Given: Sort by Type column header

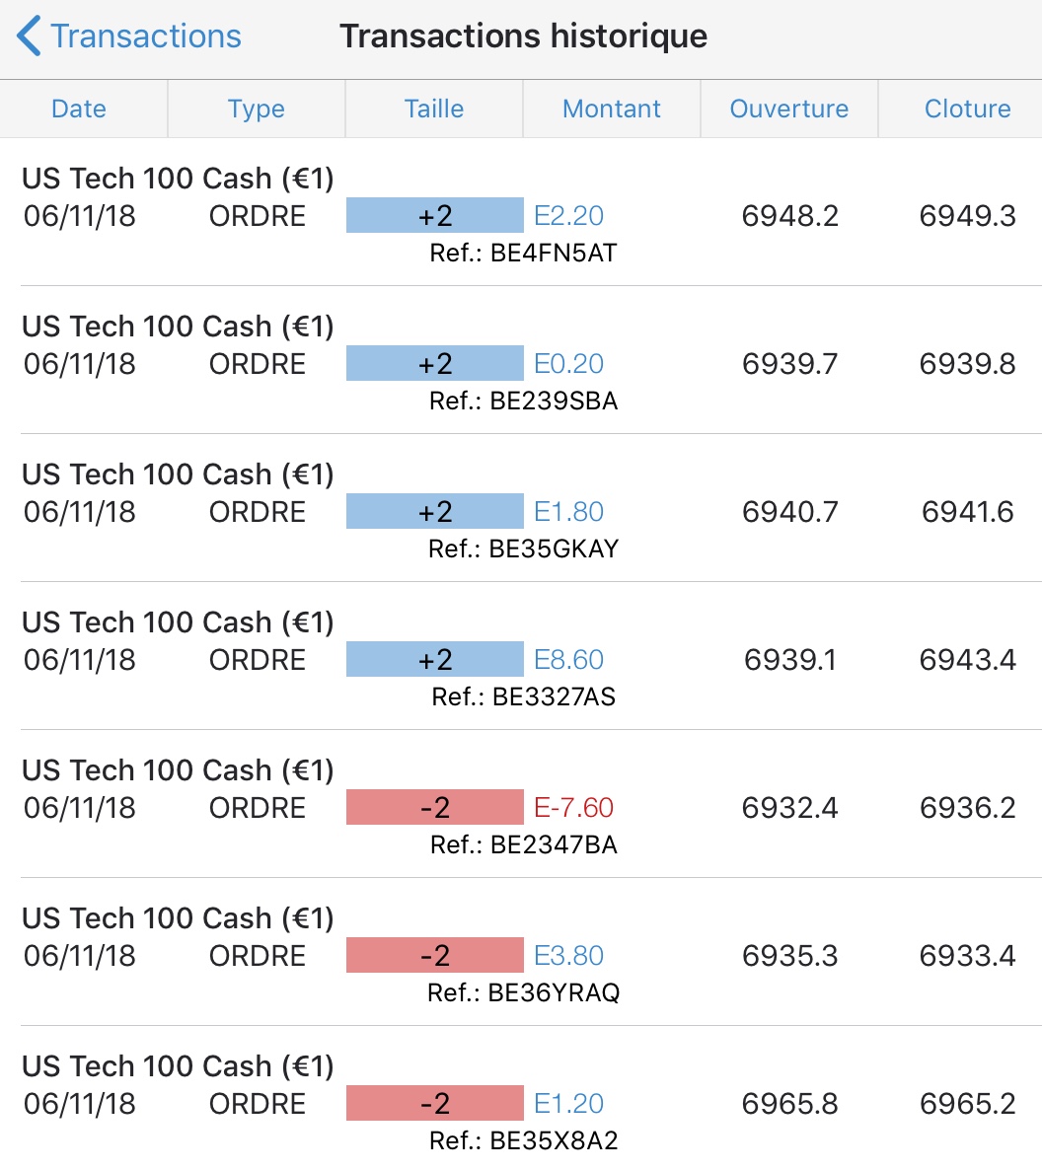Looking at the screenshot, I should click(x=257, y=109).
